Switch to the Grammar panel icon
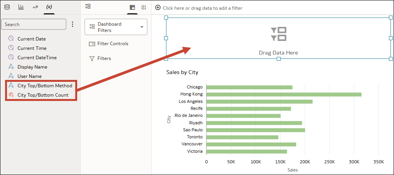 [x=132, y=7]
